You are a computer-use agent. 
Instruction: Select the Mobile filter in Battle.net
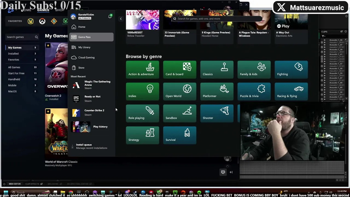22,85
